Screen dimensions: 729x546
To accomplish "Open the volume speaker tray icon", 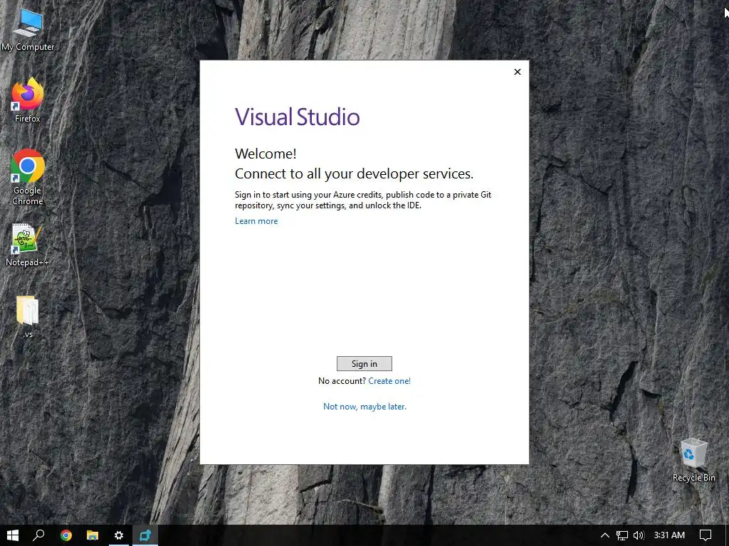I will coord(639,535).
